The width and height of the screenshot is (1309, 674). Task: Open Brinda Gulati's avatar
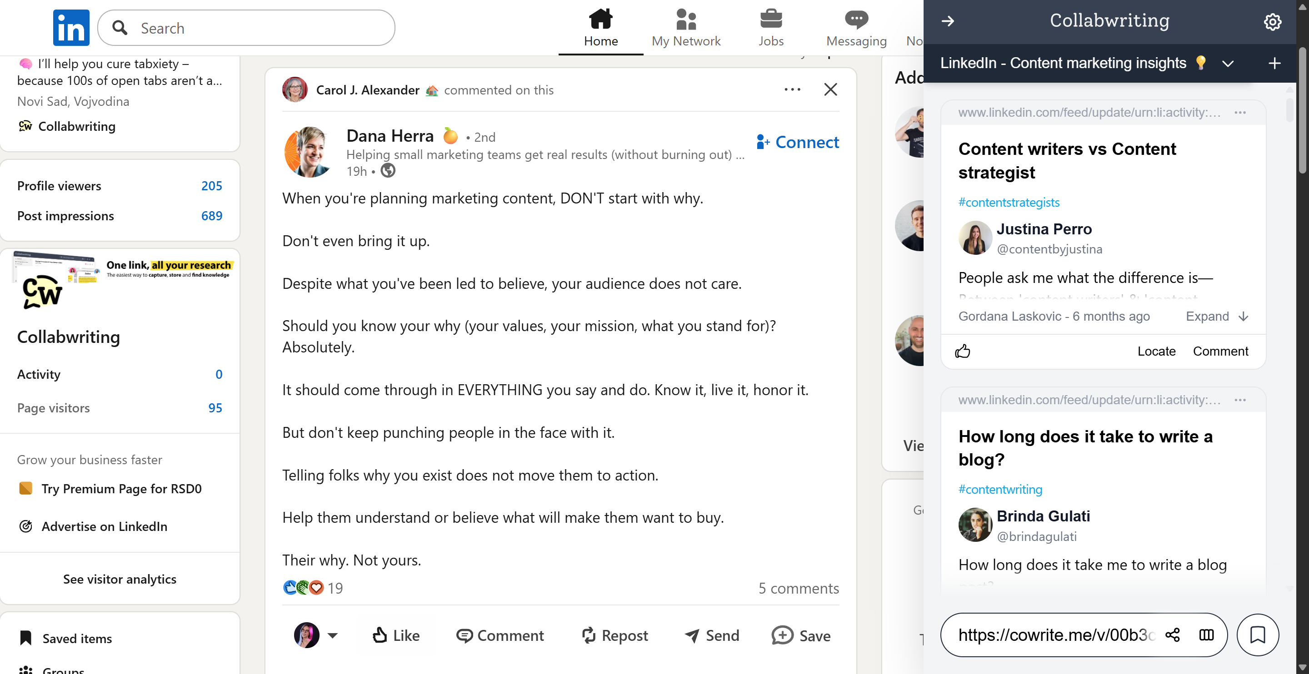point(974,525)
